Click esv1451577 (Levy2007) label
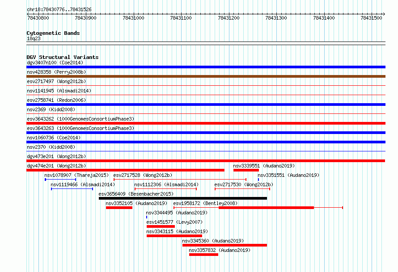 point(174,222)
